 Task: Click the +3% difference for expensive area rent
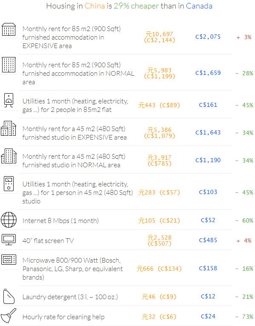pyautogui.click(x=244, y=37)
